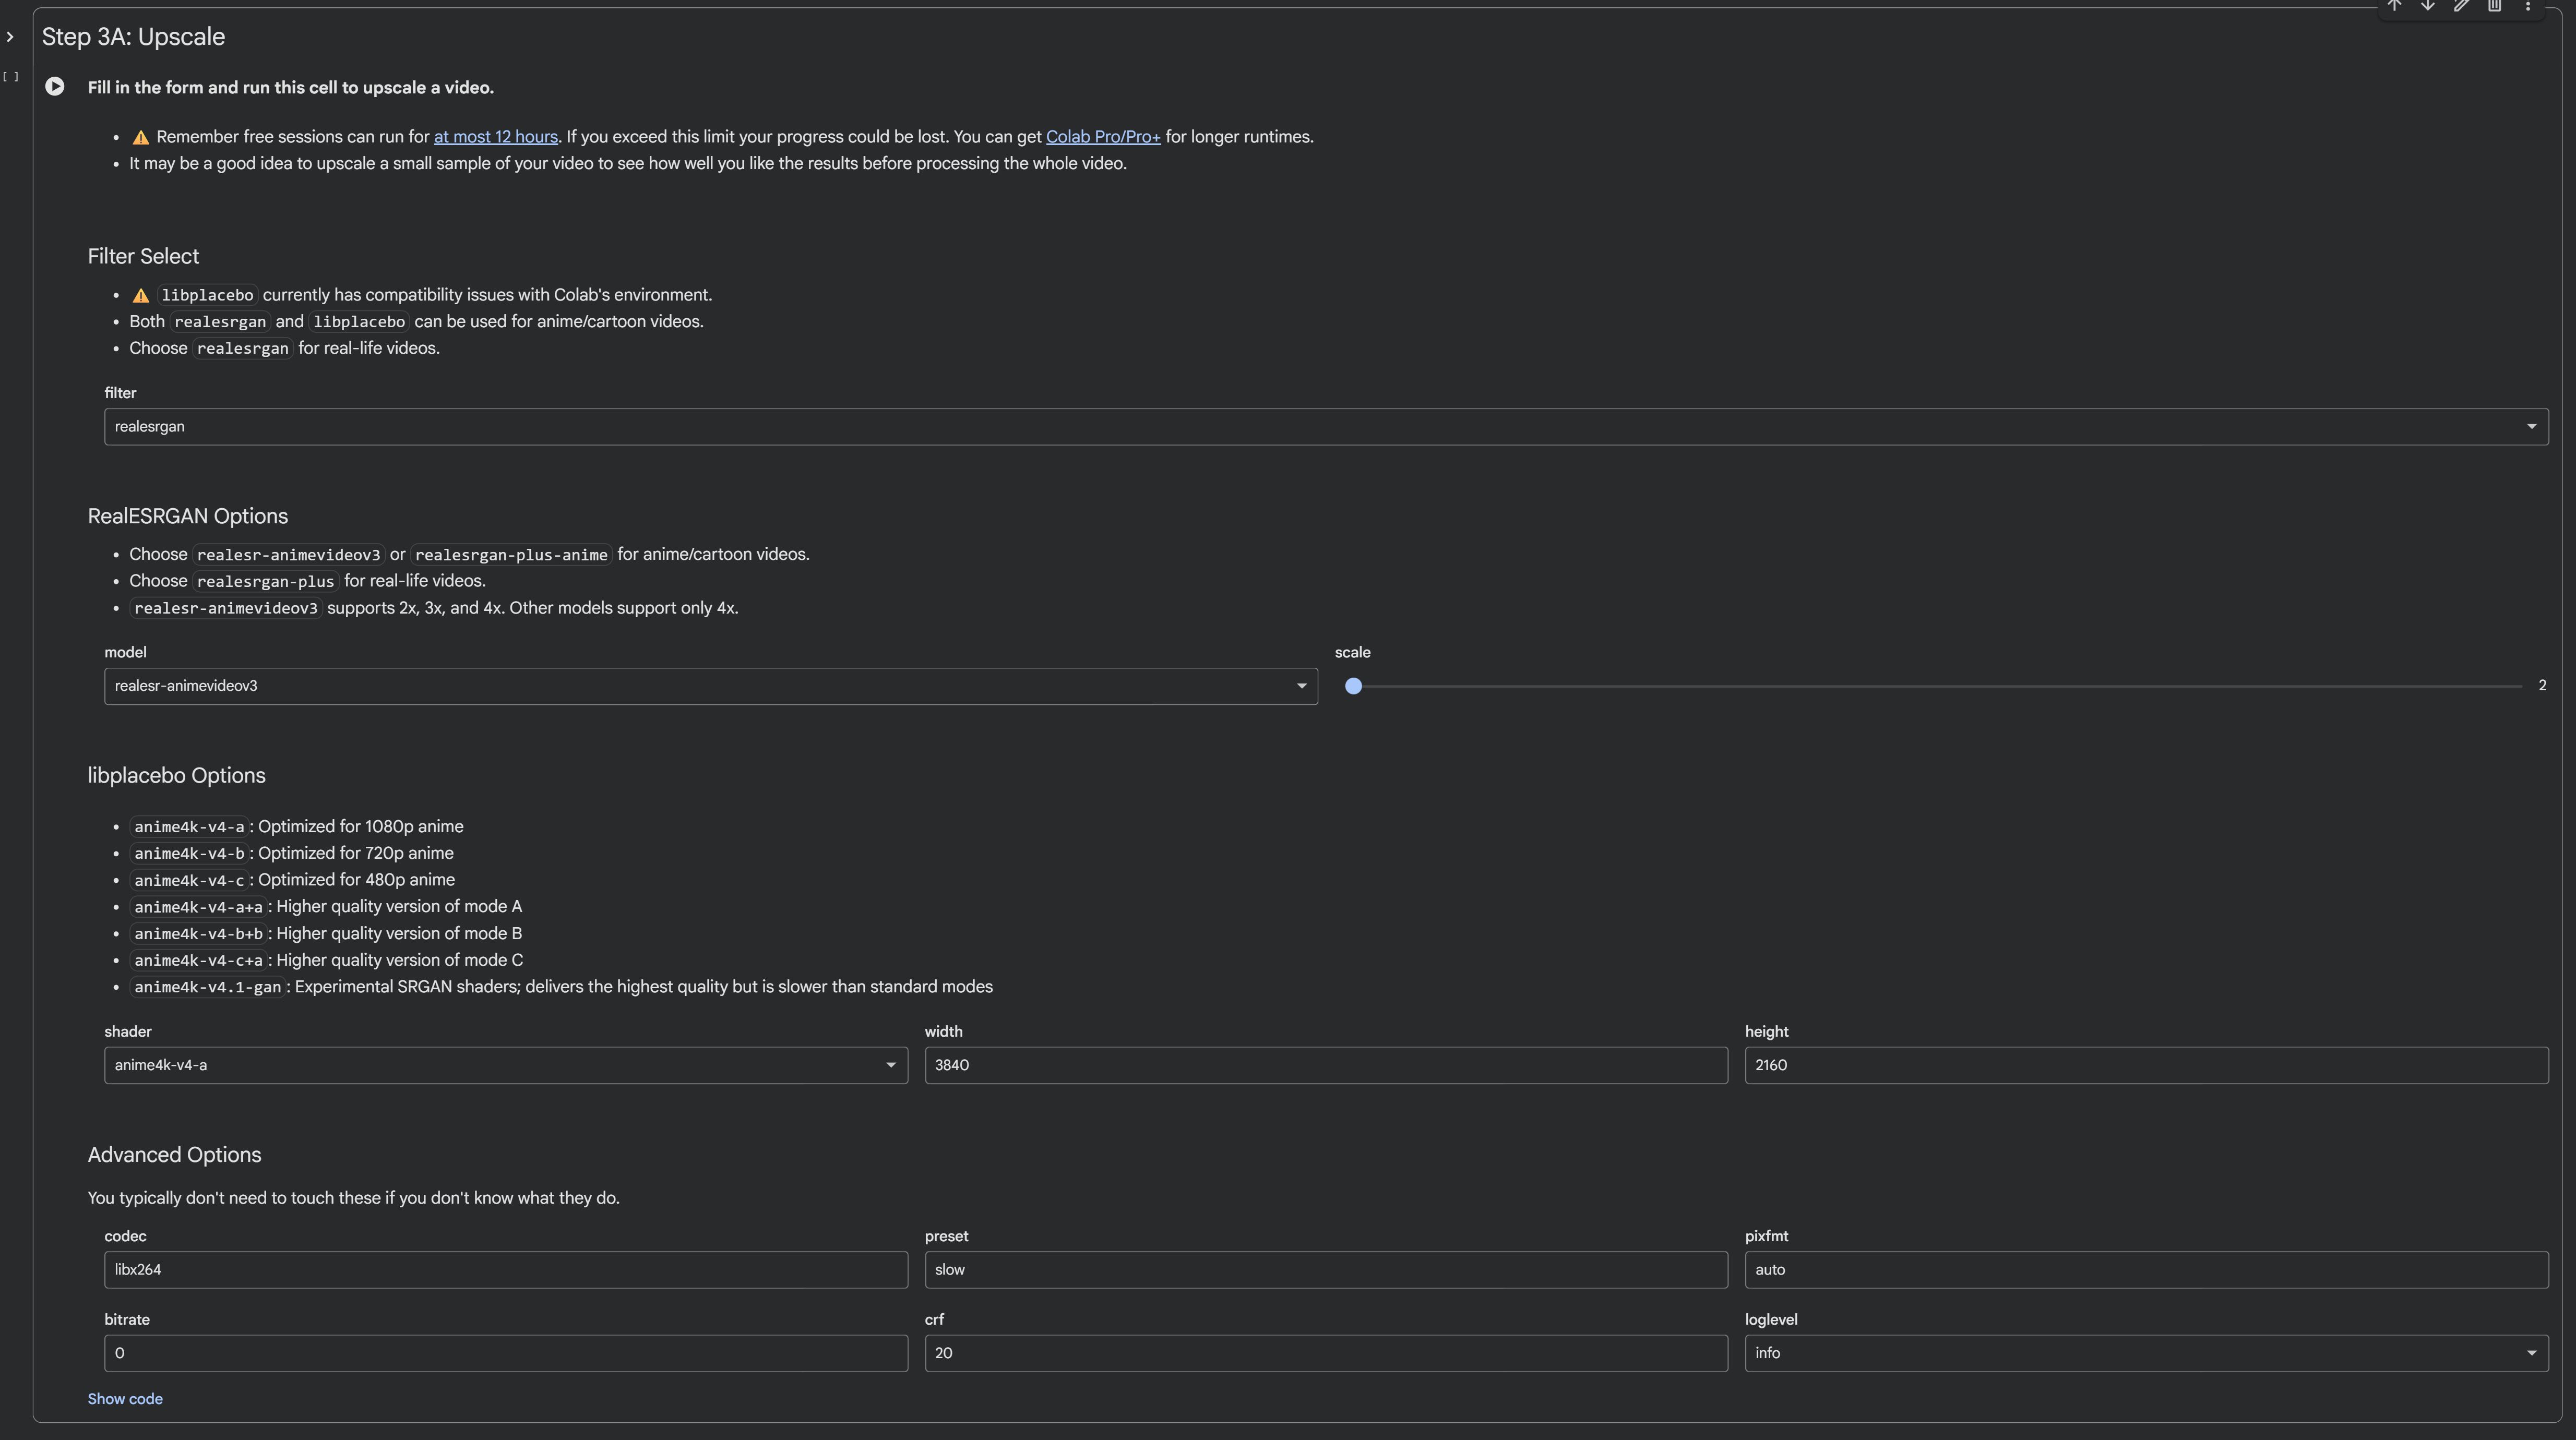Click 'realesrgan-plus-anime' code text
The width and height of the screenshot is (2576, 1440).
point(511,555)
